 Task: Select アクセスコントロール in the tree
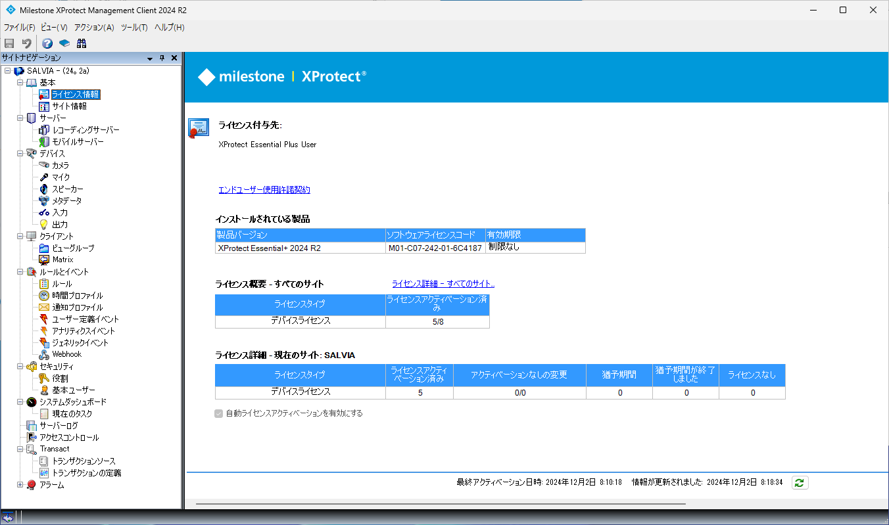tap(69, 438)
